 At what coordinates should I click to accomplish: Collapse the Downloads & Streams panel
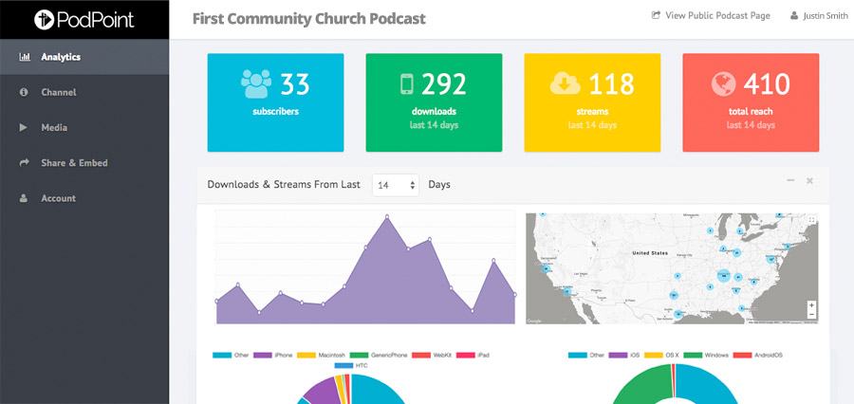(x=790, y=180)
